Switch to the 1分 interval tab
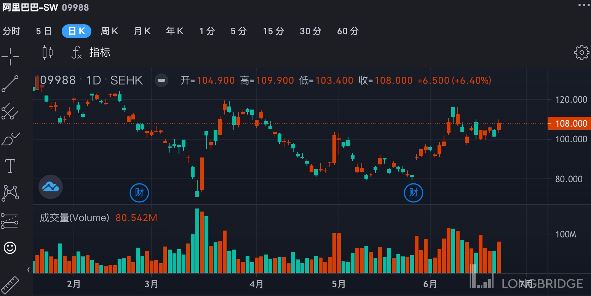 click(x=207, y=31)
